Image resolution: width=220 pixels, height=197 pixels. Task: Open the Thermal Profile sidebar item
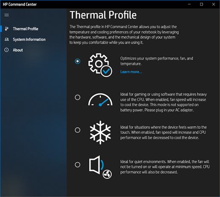pyautogui.click(x=25, y=29)
